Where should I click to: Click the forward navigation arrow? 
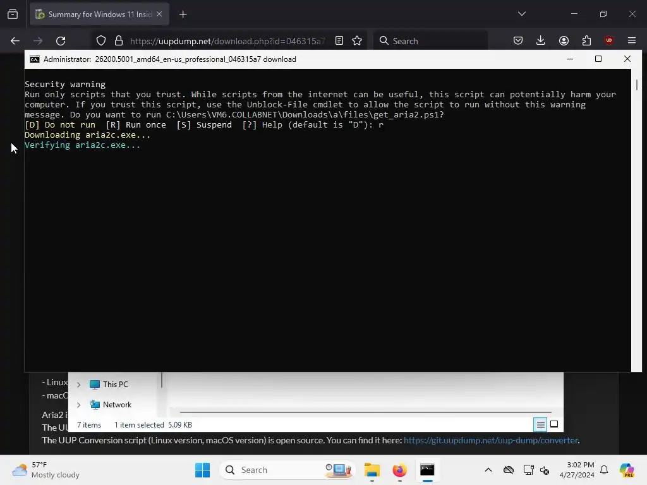(x=38, y=41)
